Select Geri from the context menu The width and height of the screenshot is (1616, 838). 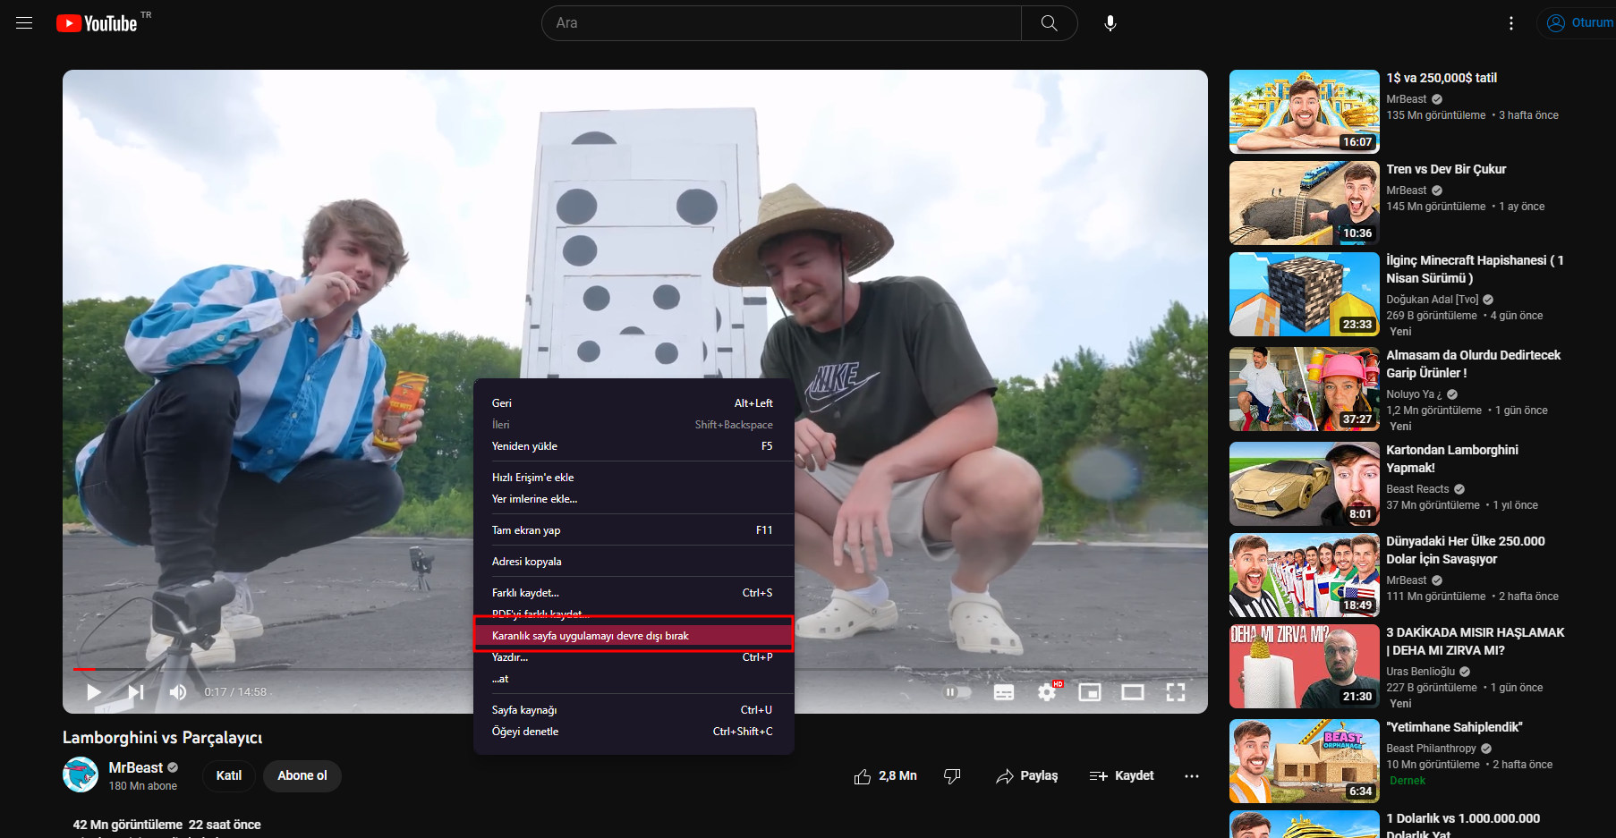click(x=634, y=403)
